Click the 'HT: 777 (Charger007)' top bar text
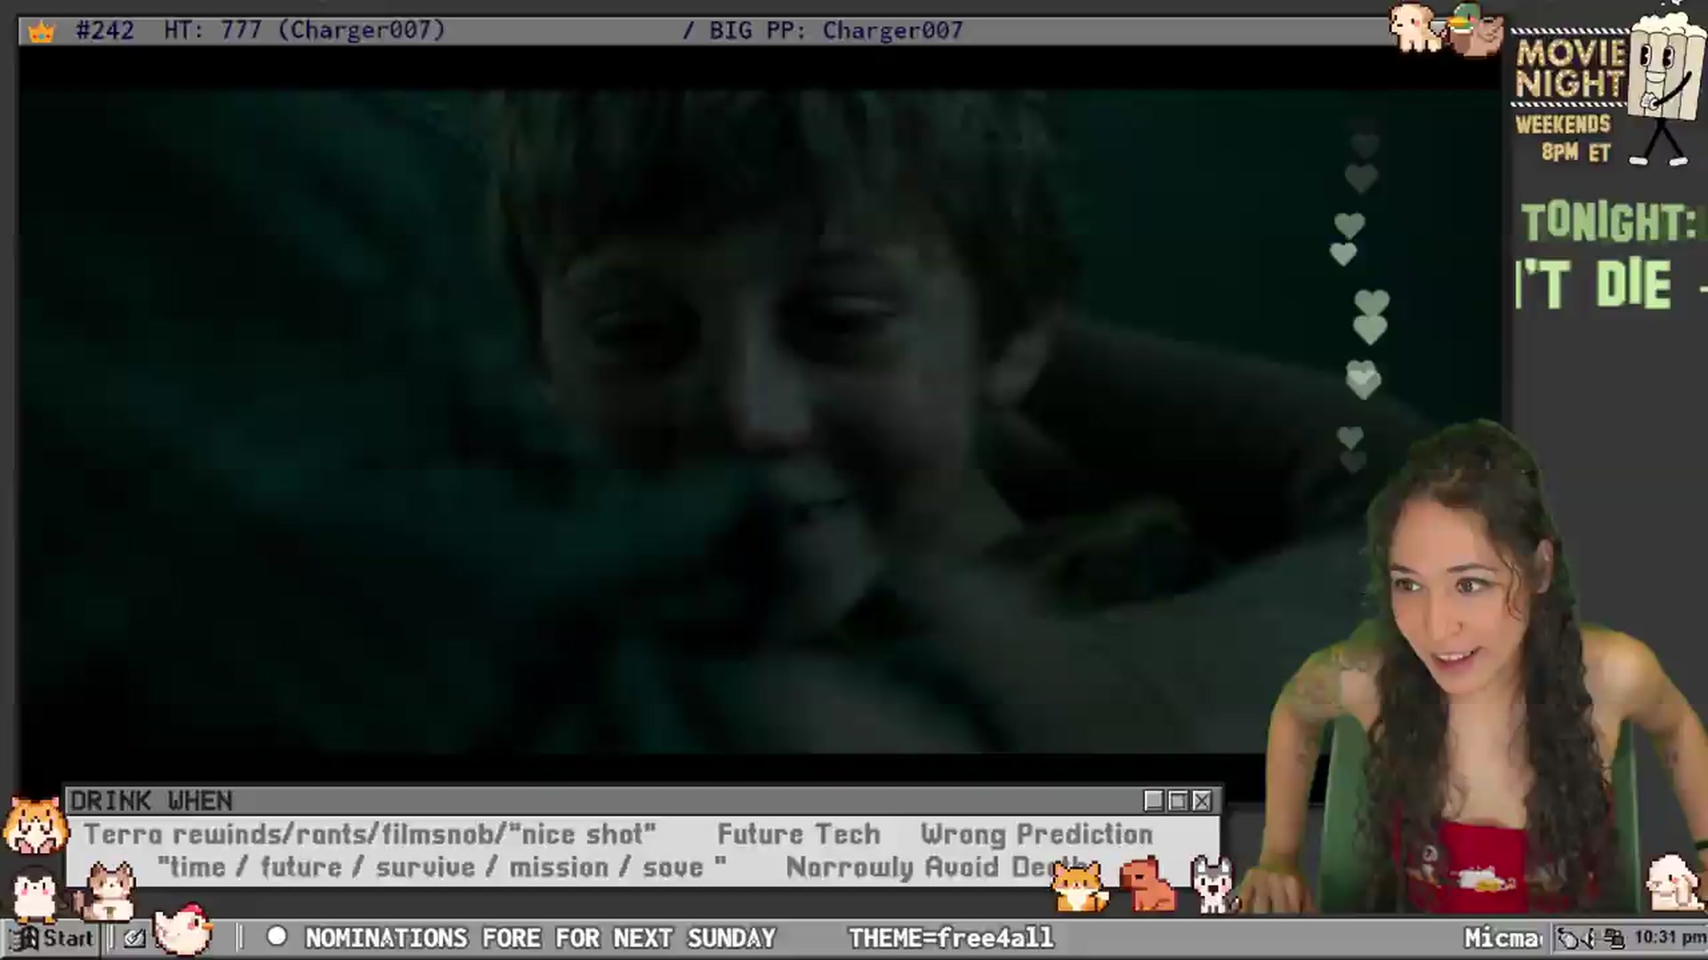Viewport: 1708px width, 960px height. click(304, 30)
